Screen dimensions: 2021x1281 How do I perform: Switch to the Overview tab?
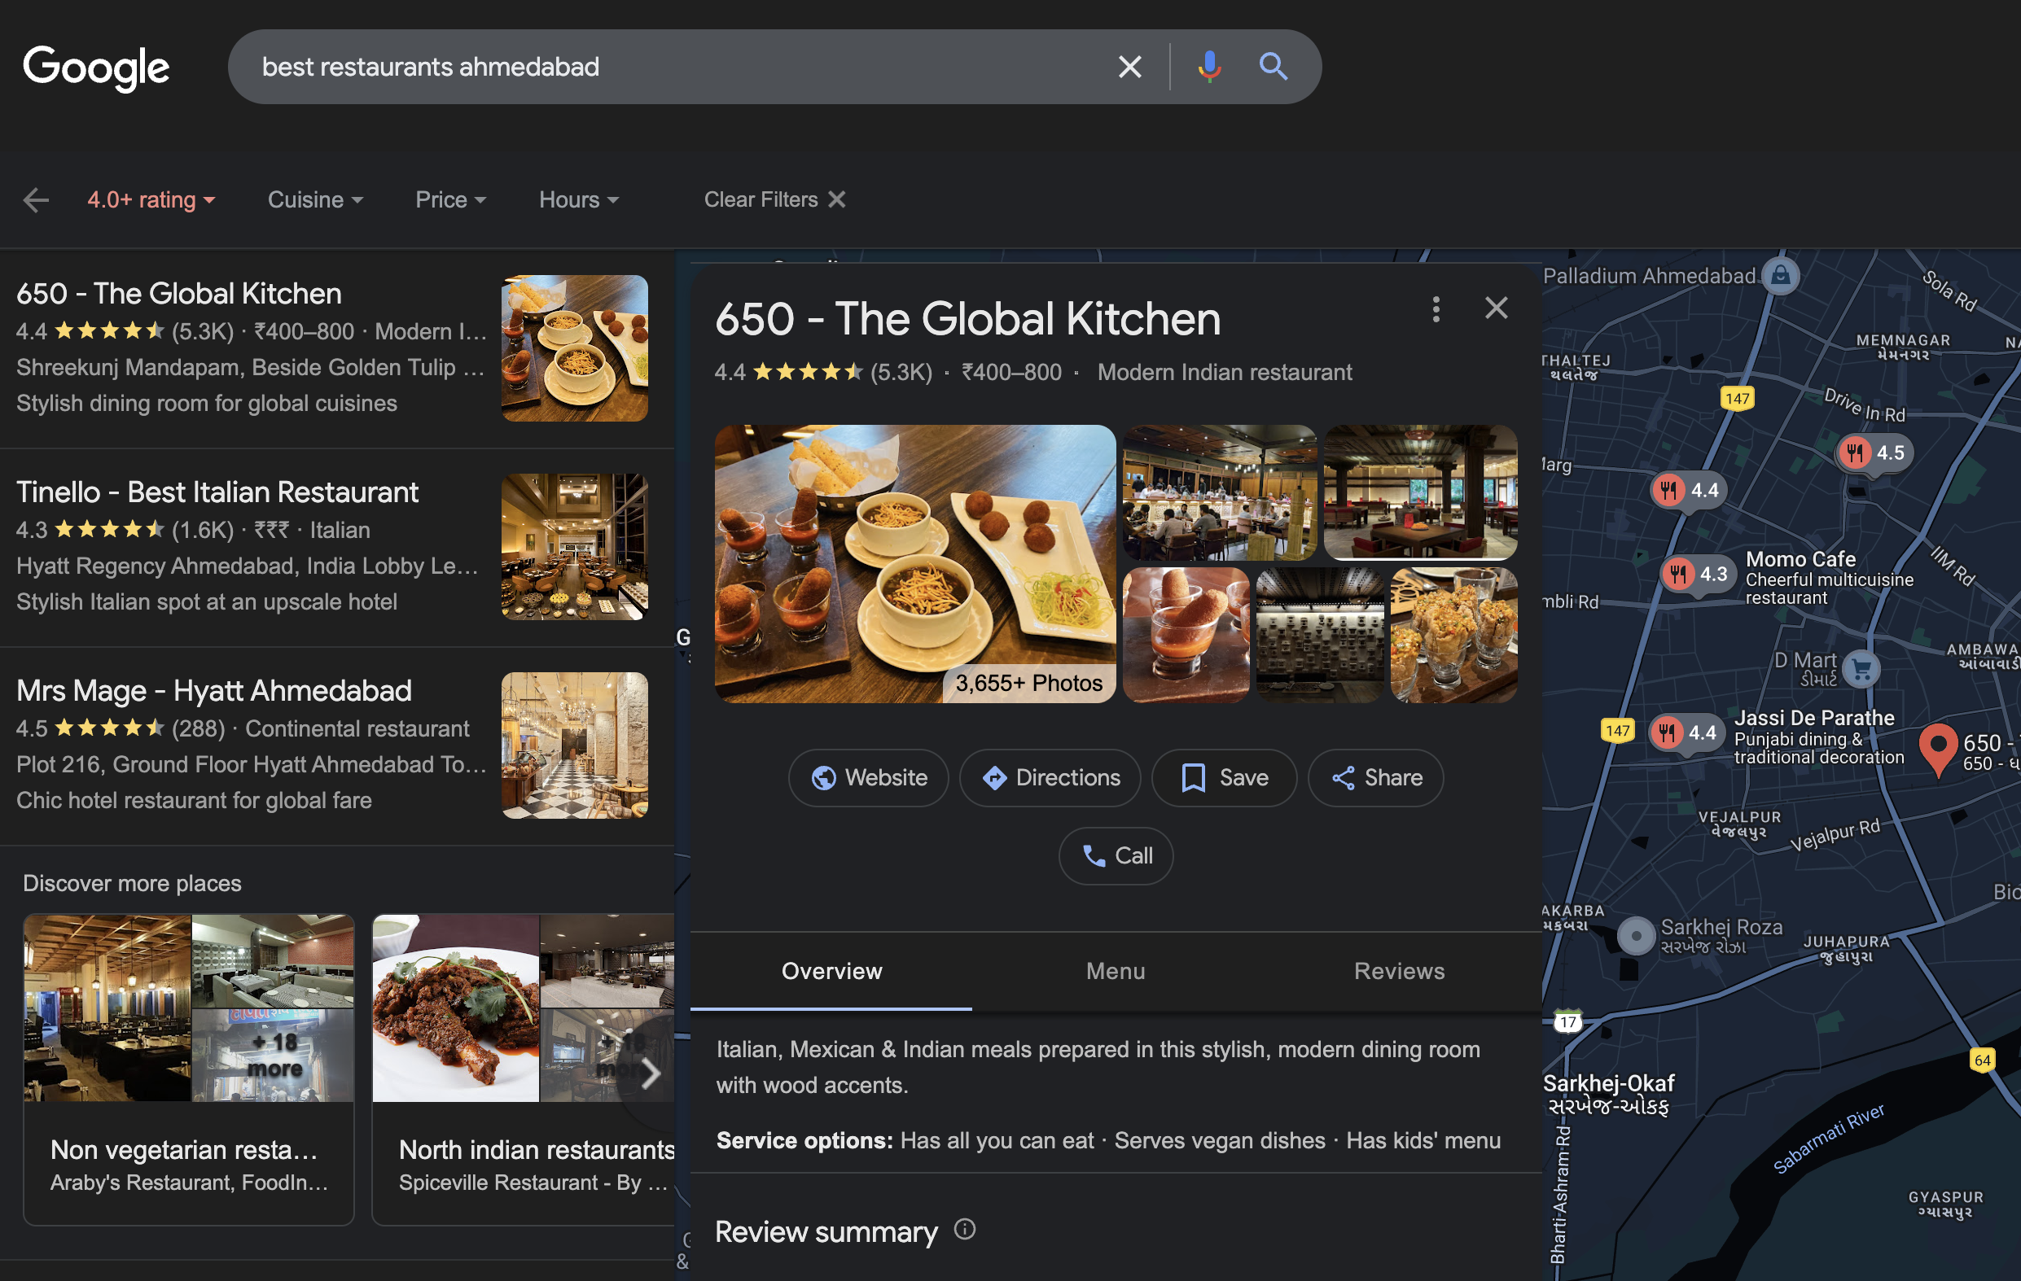pos(831,972)
